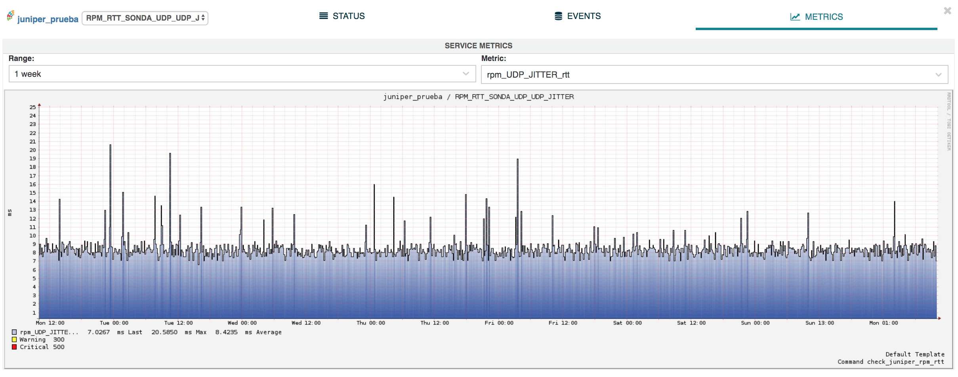Click the Metric dropdown chevron arrow
Image resolution: width=958 pixels, height=377 pixels.
pyautogui.click(x=938, y=75)
